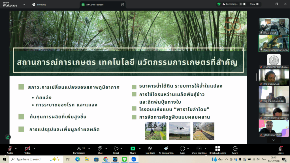Open LINE app from Windows taskbar

point(124,159)
